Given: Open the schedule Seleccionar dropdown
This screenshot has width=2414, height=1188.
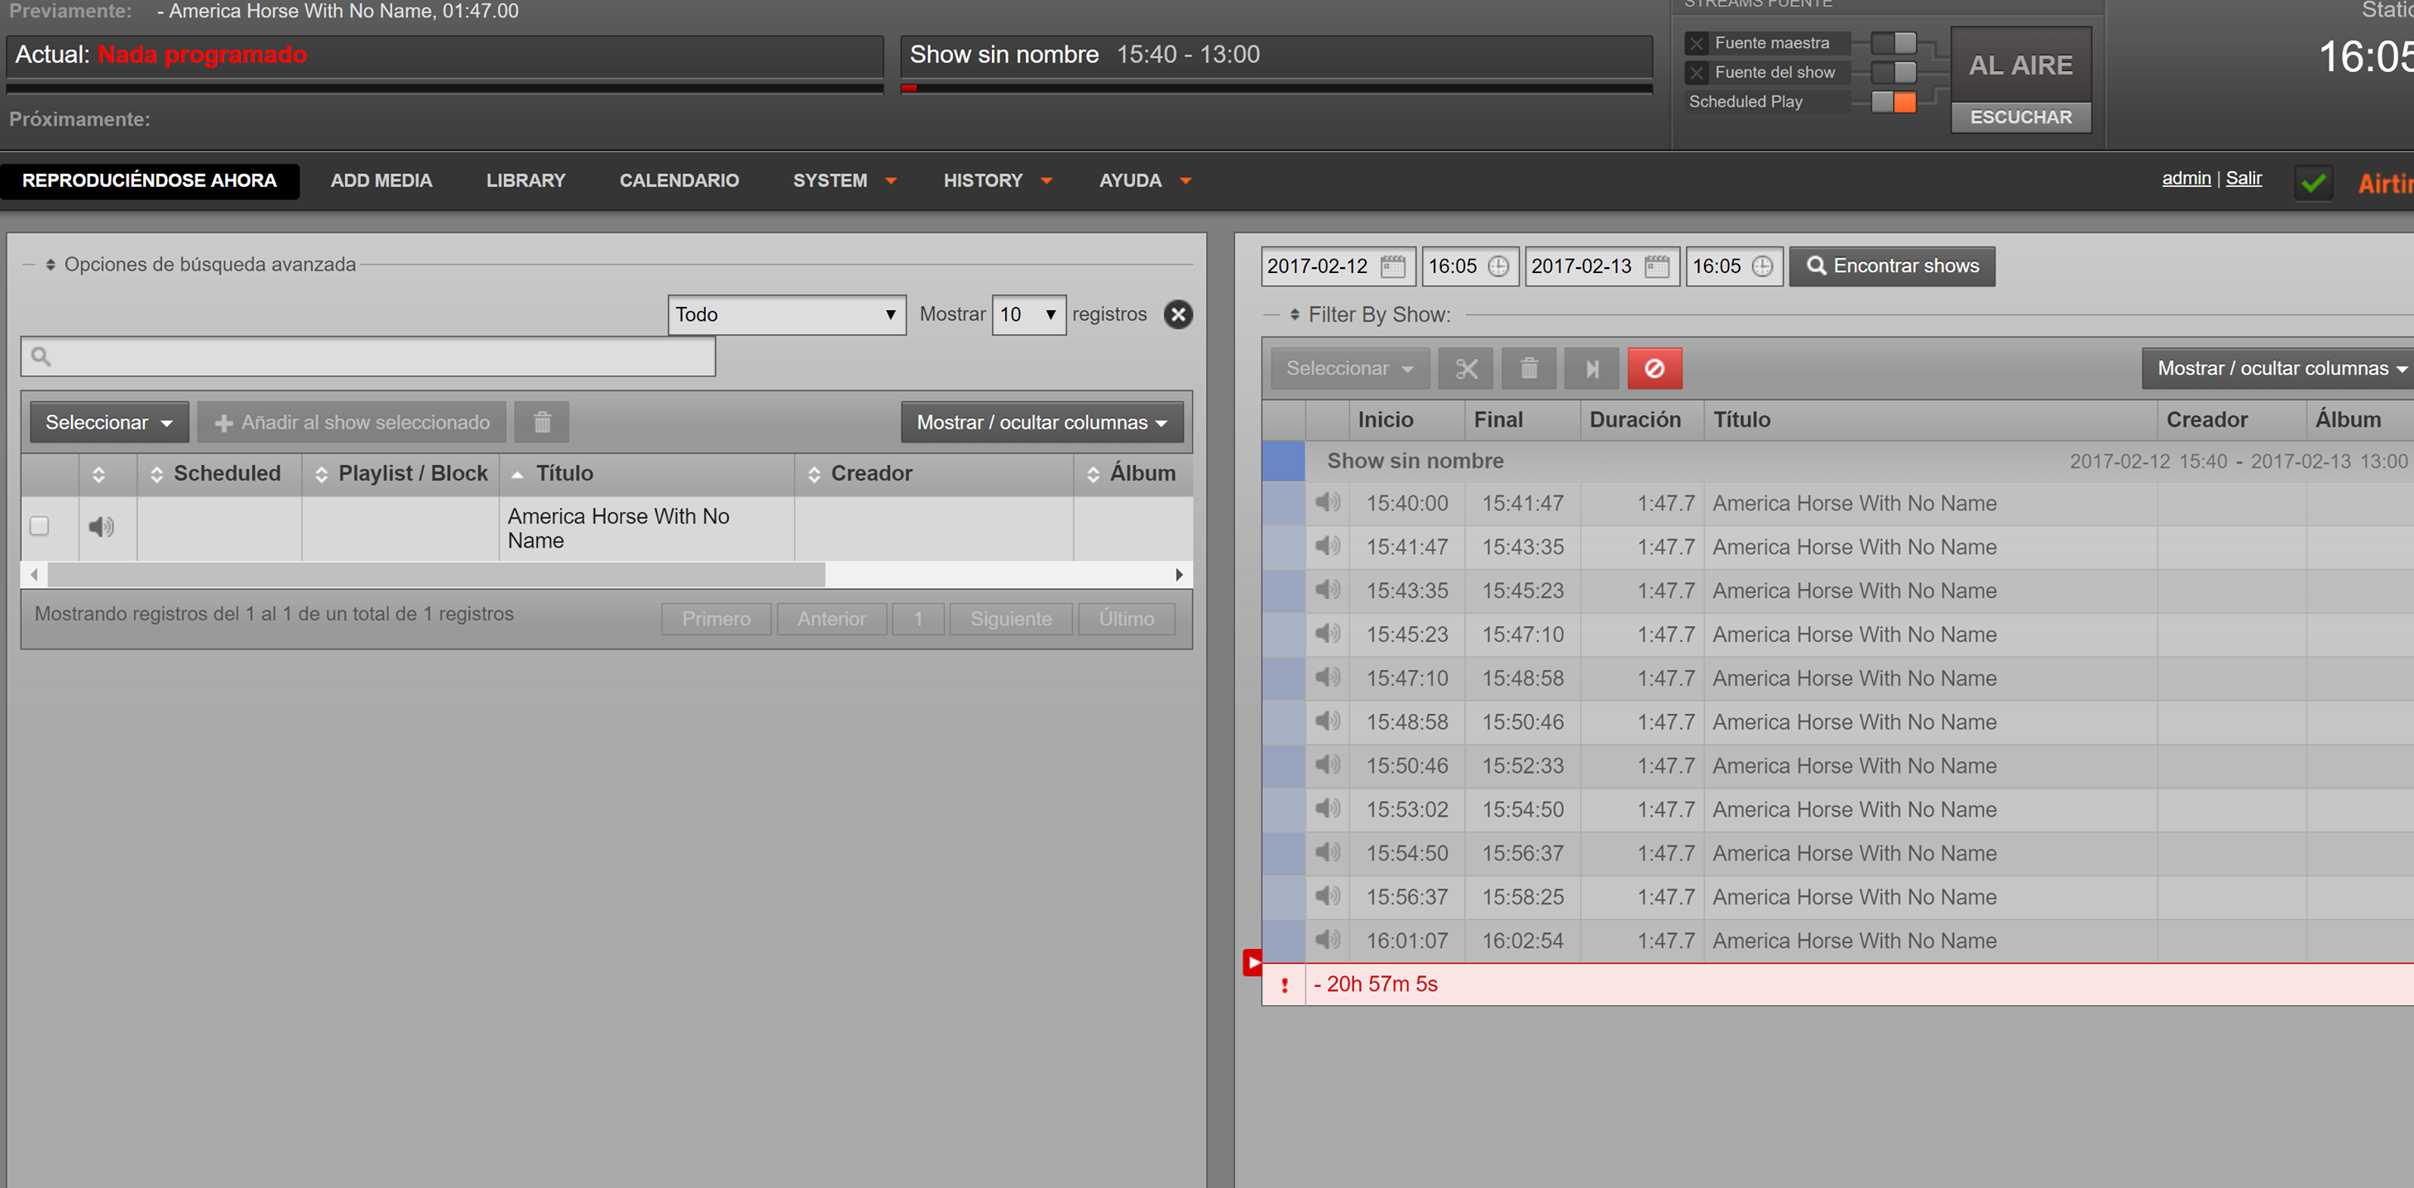Looking at the screenshot, I should click(1349, 368).
